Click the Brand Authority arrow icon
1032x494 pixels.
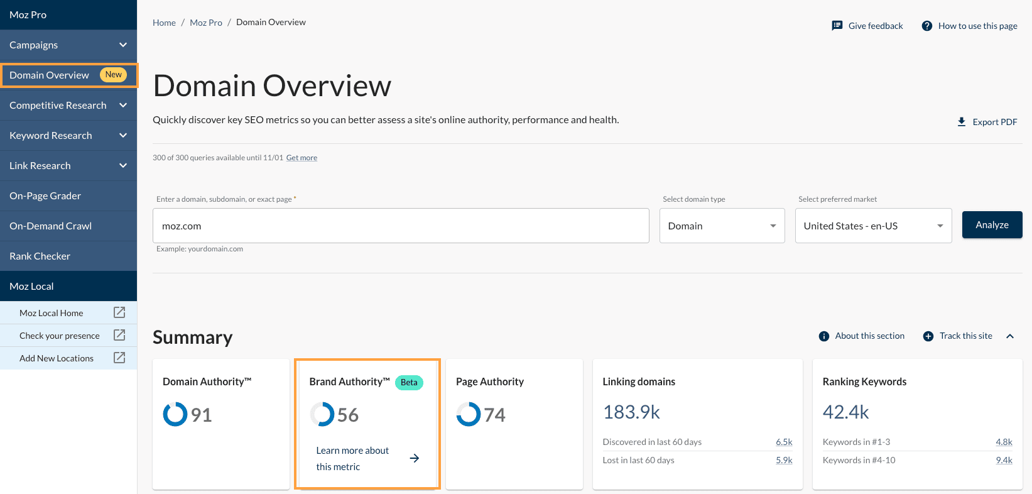(415, 458)
